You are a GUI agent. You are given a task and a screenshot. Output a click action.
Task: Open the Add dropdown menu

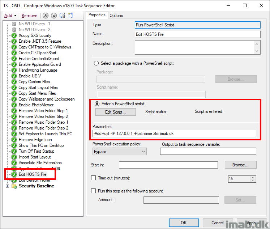coord(10,16)
